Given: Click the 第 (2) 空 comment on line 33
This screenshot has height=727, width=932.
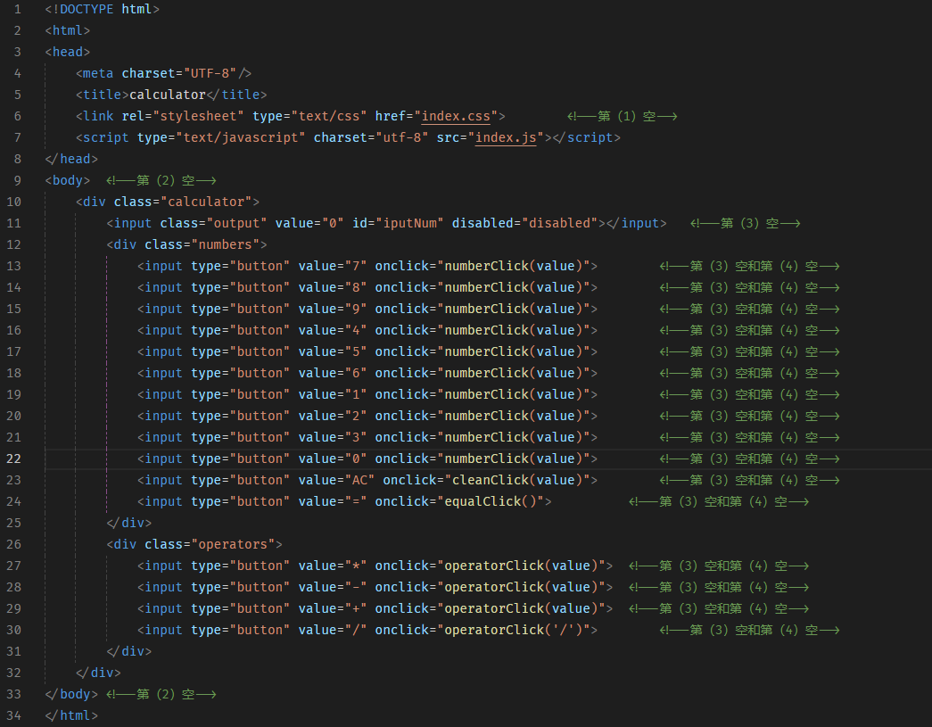Looking at the screenshot, I should coord(161,694).
